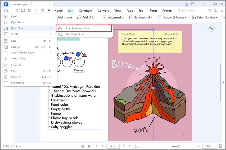Click the redo arrow icon

pos(36,10)
